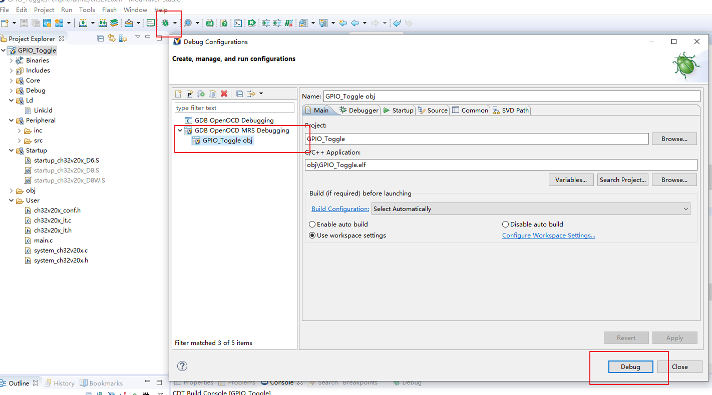
Task: Click the C/C++ Application path field
Action: pyautogui.click(x=501, y=164)
